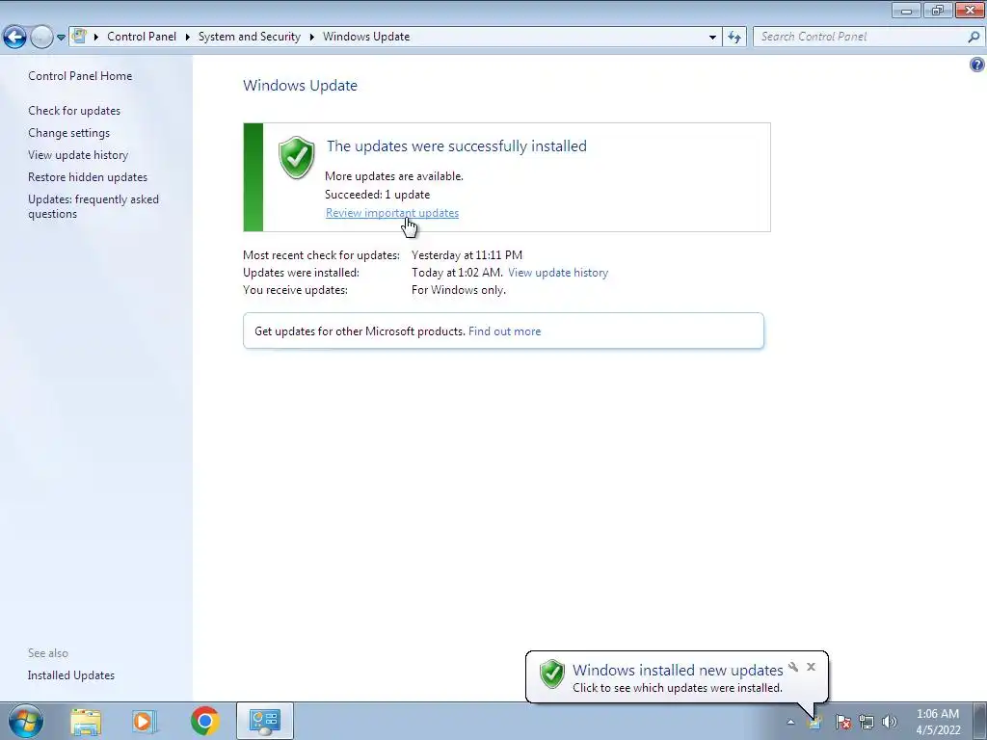The image size is (987, 740).
Task: Click the Forward navigation arrow button
Action: (x=41, y=38)
